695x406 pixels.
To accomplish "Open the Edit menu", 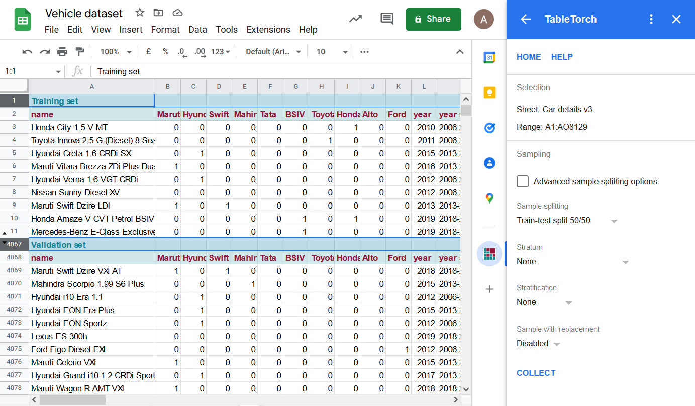I will 75,30.
